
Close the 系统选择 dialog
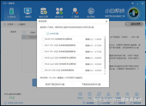[x=107, y=21]
